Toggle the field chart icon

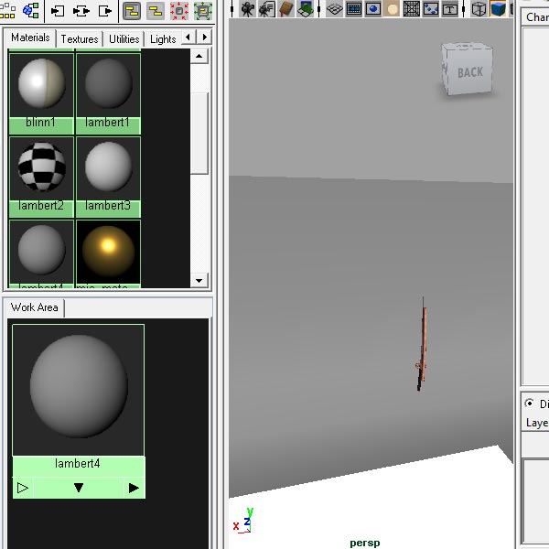point(412,9)
